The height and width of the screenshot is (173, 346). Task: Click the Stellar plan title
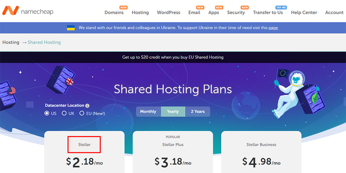coord(84,145)
